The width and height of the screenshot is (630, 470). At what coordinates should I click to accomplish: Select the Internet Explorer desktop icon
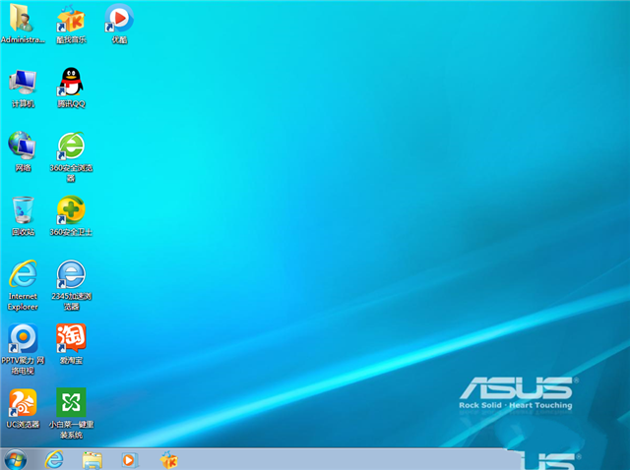pos(23,274)
